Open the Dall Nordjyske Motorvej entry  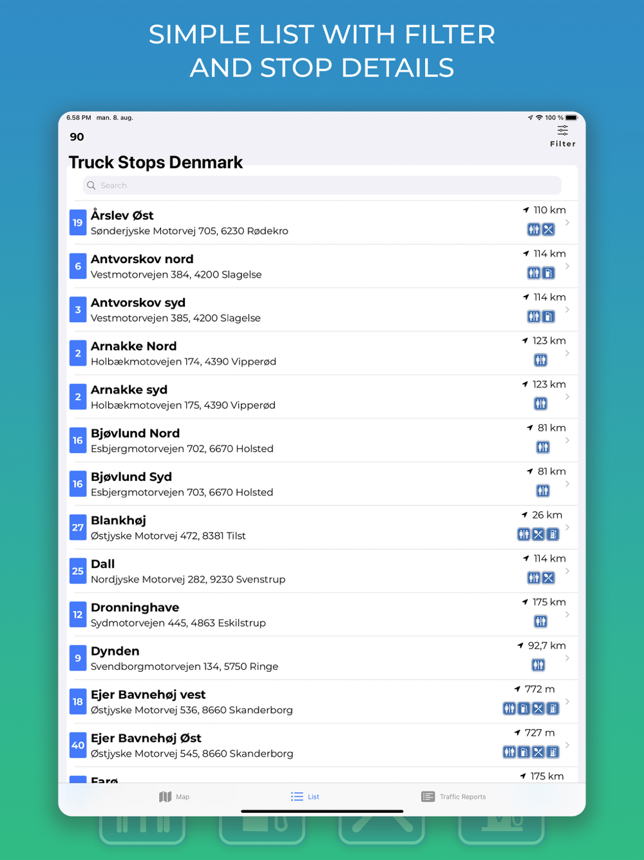[x=323, y=571]
